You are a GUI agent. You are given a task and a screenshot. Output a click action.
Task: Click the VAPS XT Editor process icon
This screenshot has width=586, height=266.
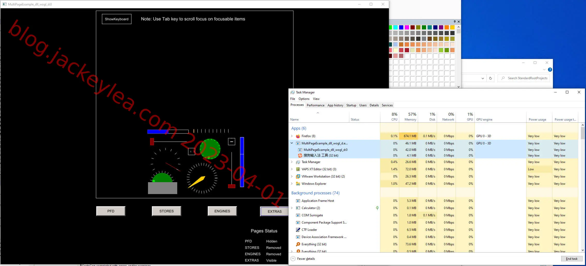(298, 169)
